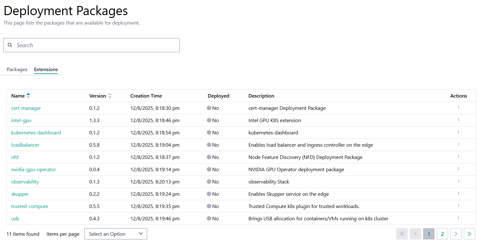Screen dimensions: 485x242
Task: Jump to last page double arrow
Action: point(469,234)
